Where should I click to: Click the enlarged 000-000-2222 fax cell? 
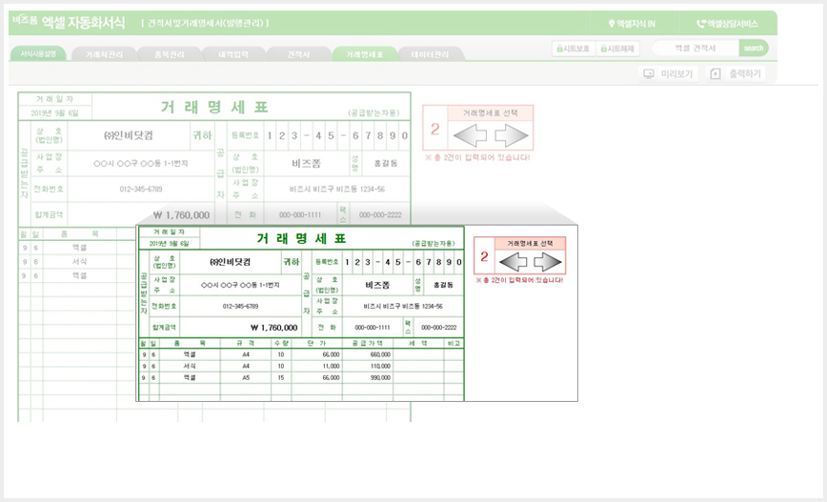click(438, 328)
